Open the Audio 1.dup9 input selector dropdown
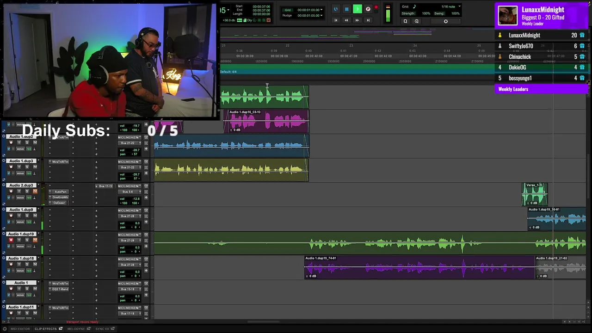The height and width of the screenshot is (333, 592). (x=129, y=210)
